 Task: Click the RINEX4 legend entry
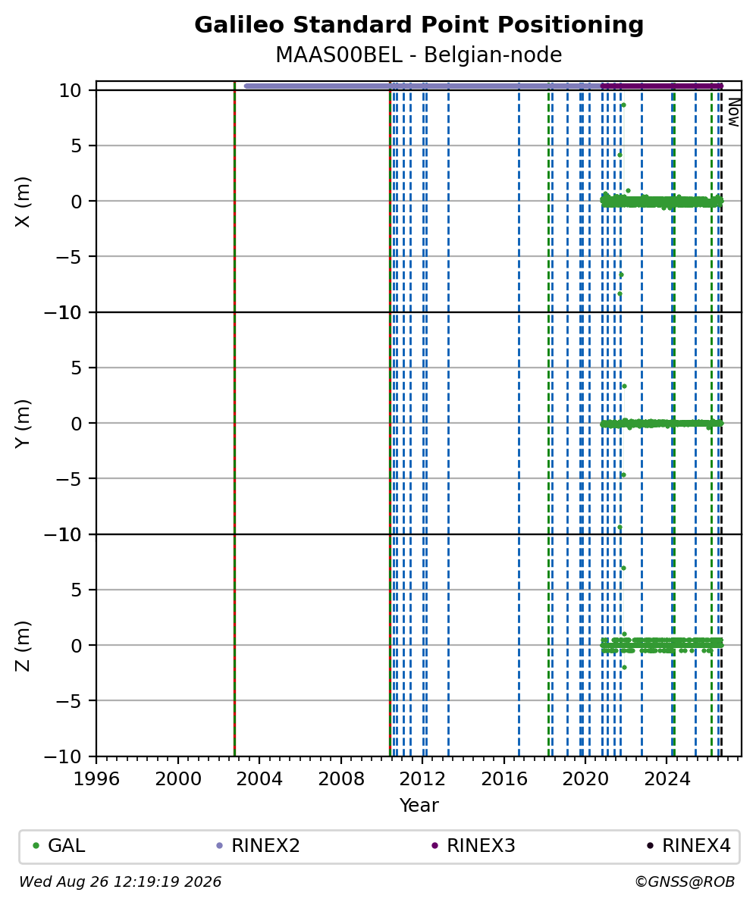[689, 846]
